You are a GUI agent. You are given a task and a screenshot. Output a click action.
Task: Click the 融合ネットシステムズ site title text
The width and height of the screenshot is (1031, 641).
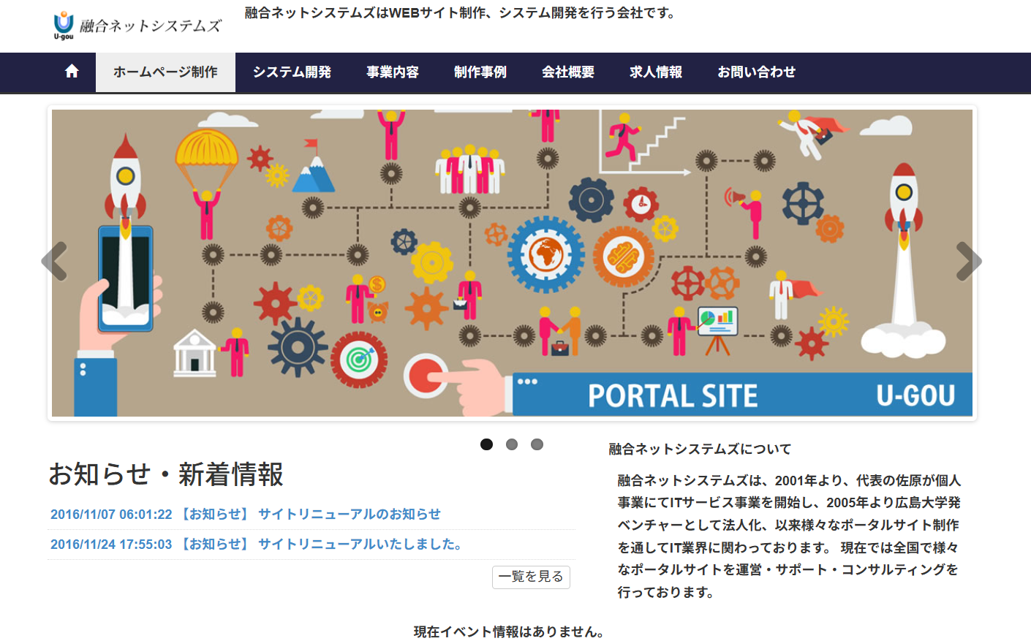coord(151,26)
